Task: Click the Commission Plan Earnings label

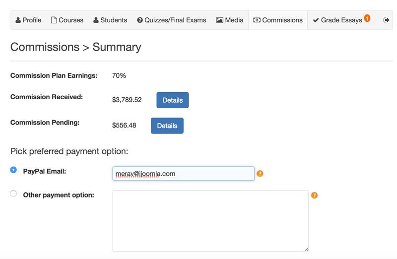Action: (x=54, y=75)
